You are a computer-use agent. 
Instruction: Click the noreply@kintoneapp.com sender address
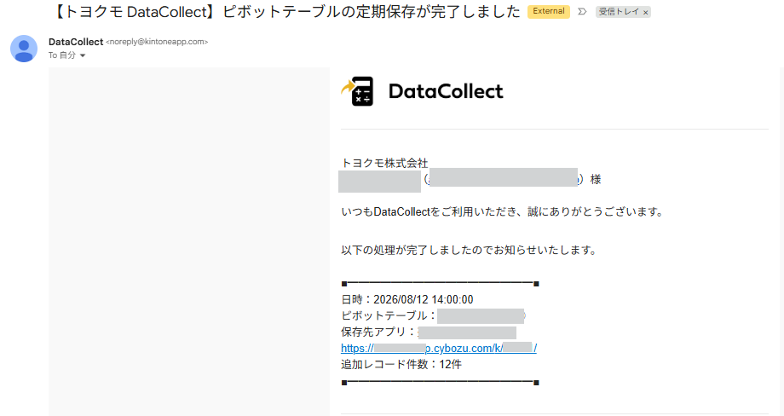[x=157, y=42]
